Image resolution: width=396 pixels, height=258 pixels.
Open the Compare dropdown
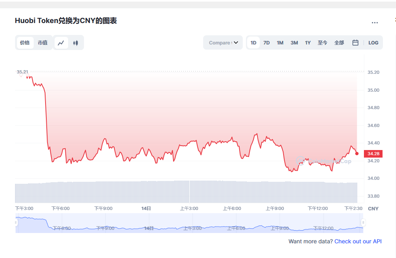(x=223, y=42)
